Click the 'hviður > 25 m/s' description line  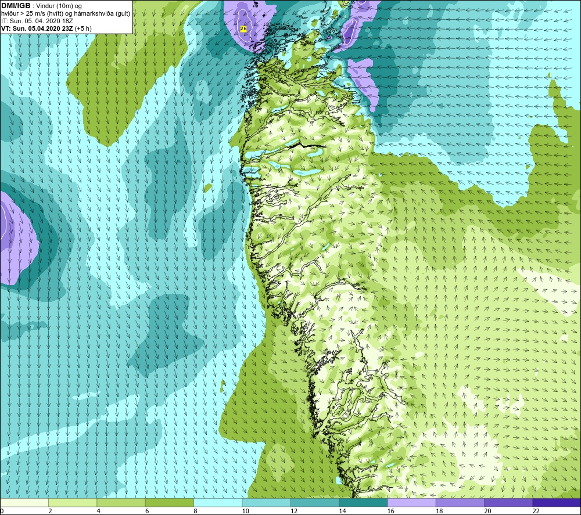[x=66, y=14]
